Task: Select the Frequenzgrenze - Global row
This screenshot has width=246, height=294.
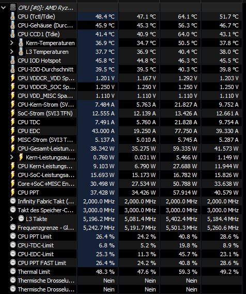Action: (123, 228)
